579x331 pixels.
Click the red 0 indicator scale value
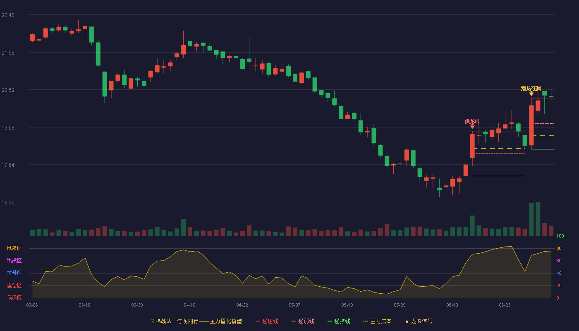coord(557,298)
